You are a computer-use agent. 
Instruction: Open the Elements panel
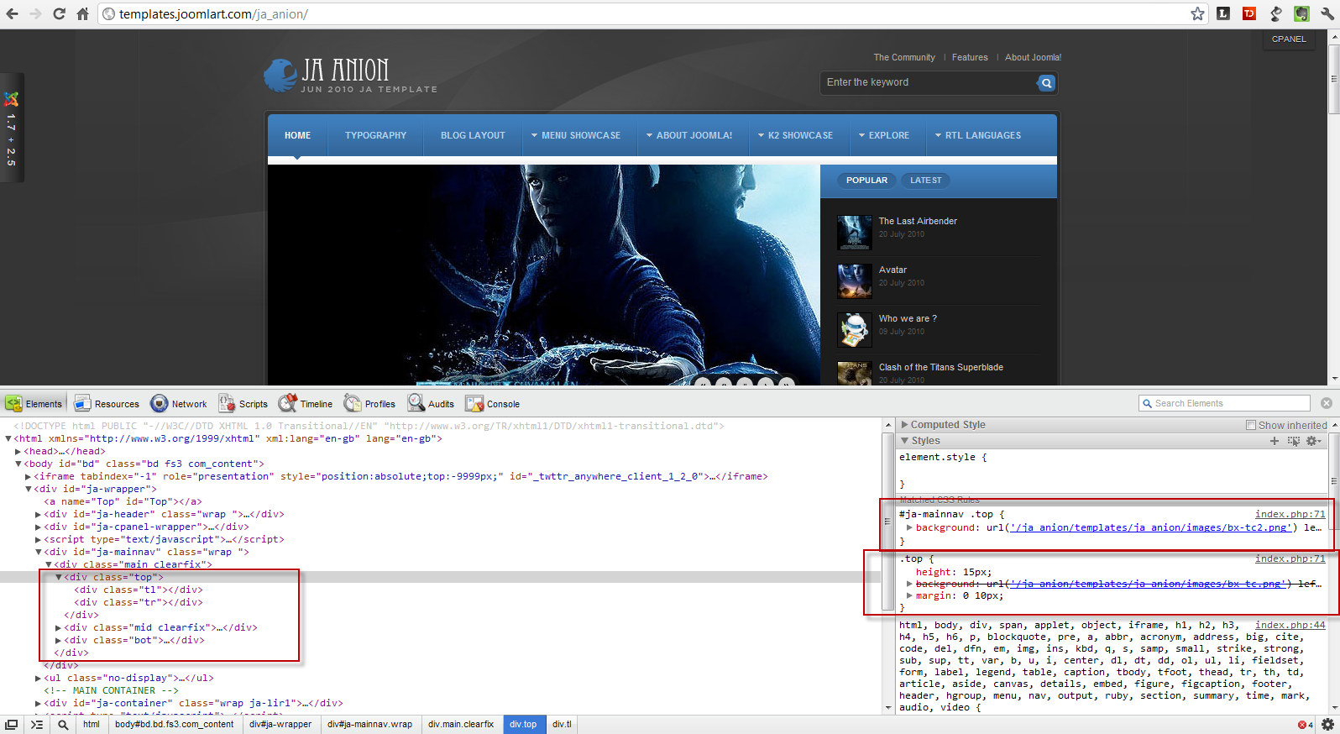pyautogui.click(x=35, y=404)
